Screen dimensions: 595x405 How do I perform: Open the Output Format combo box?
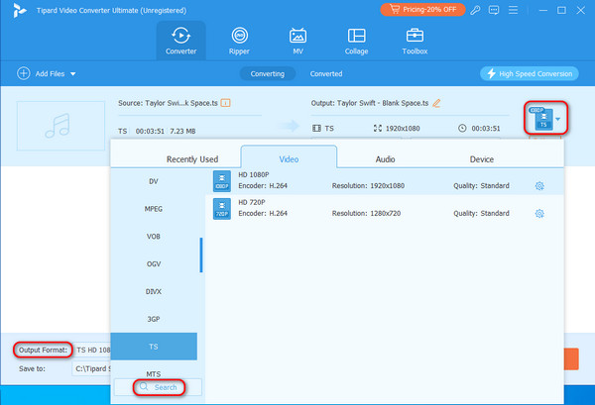click(x=92, y=351)
